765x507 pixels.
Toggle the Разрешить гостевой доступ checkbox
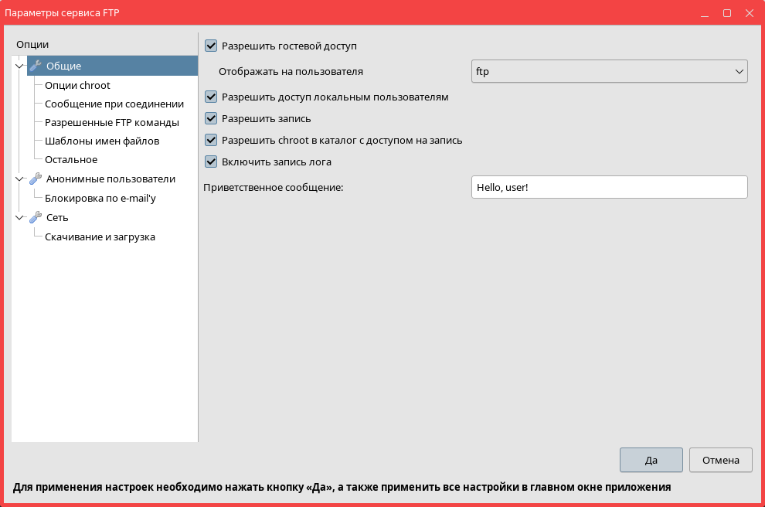click(211, 46)
